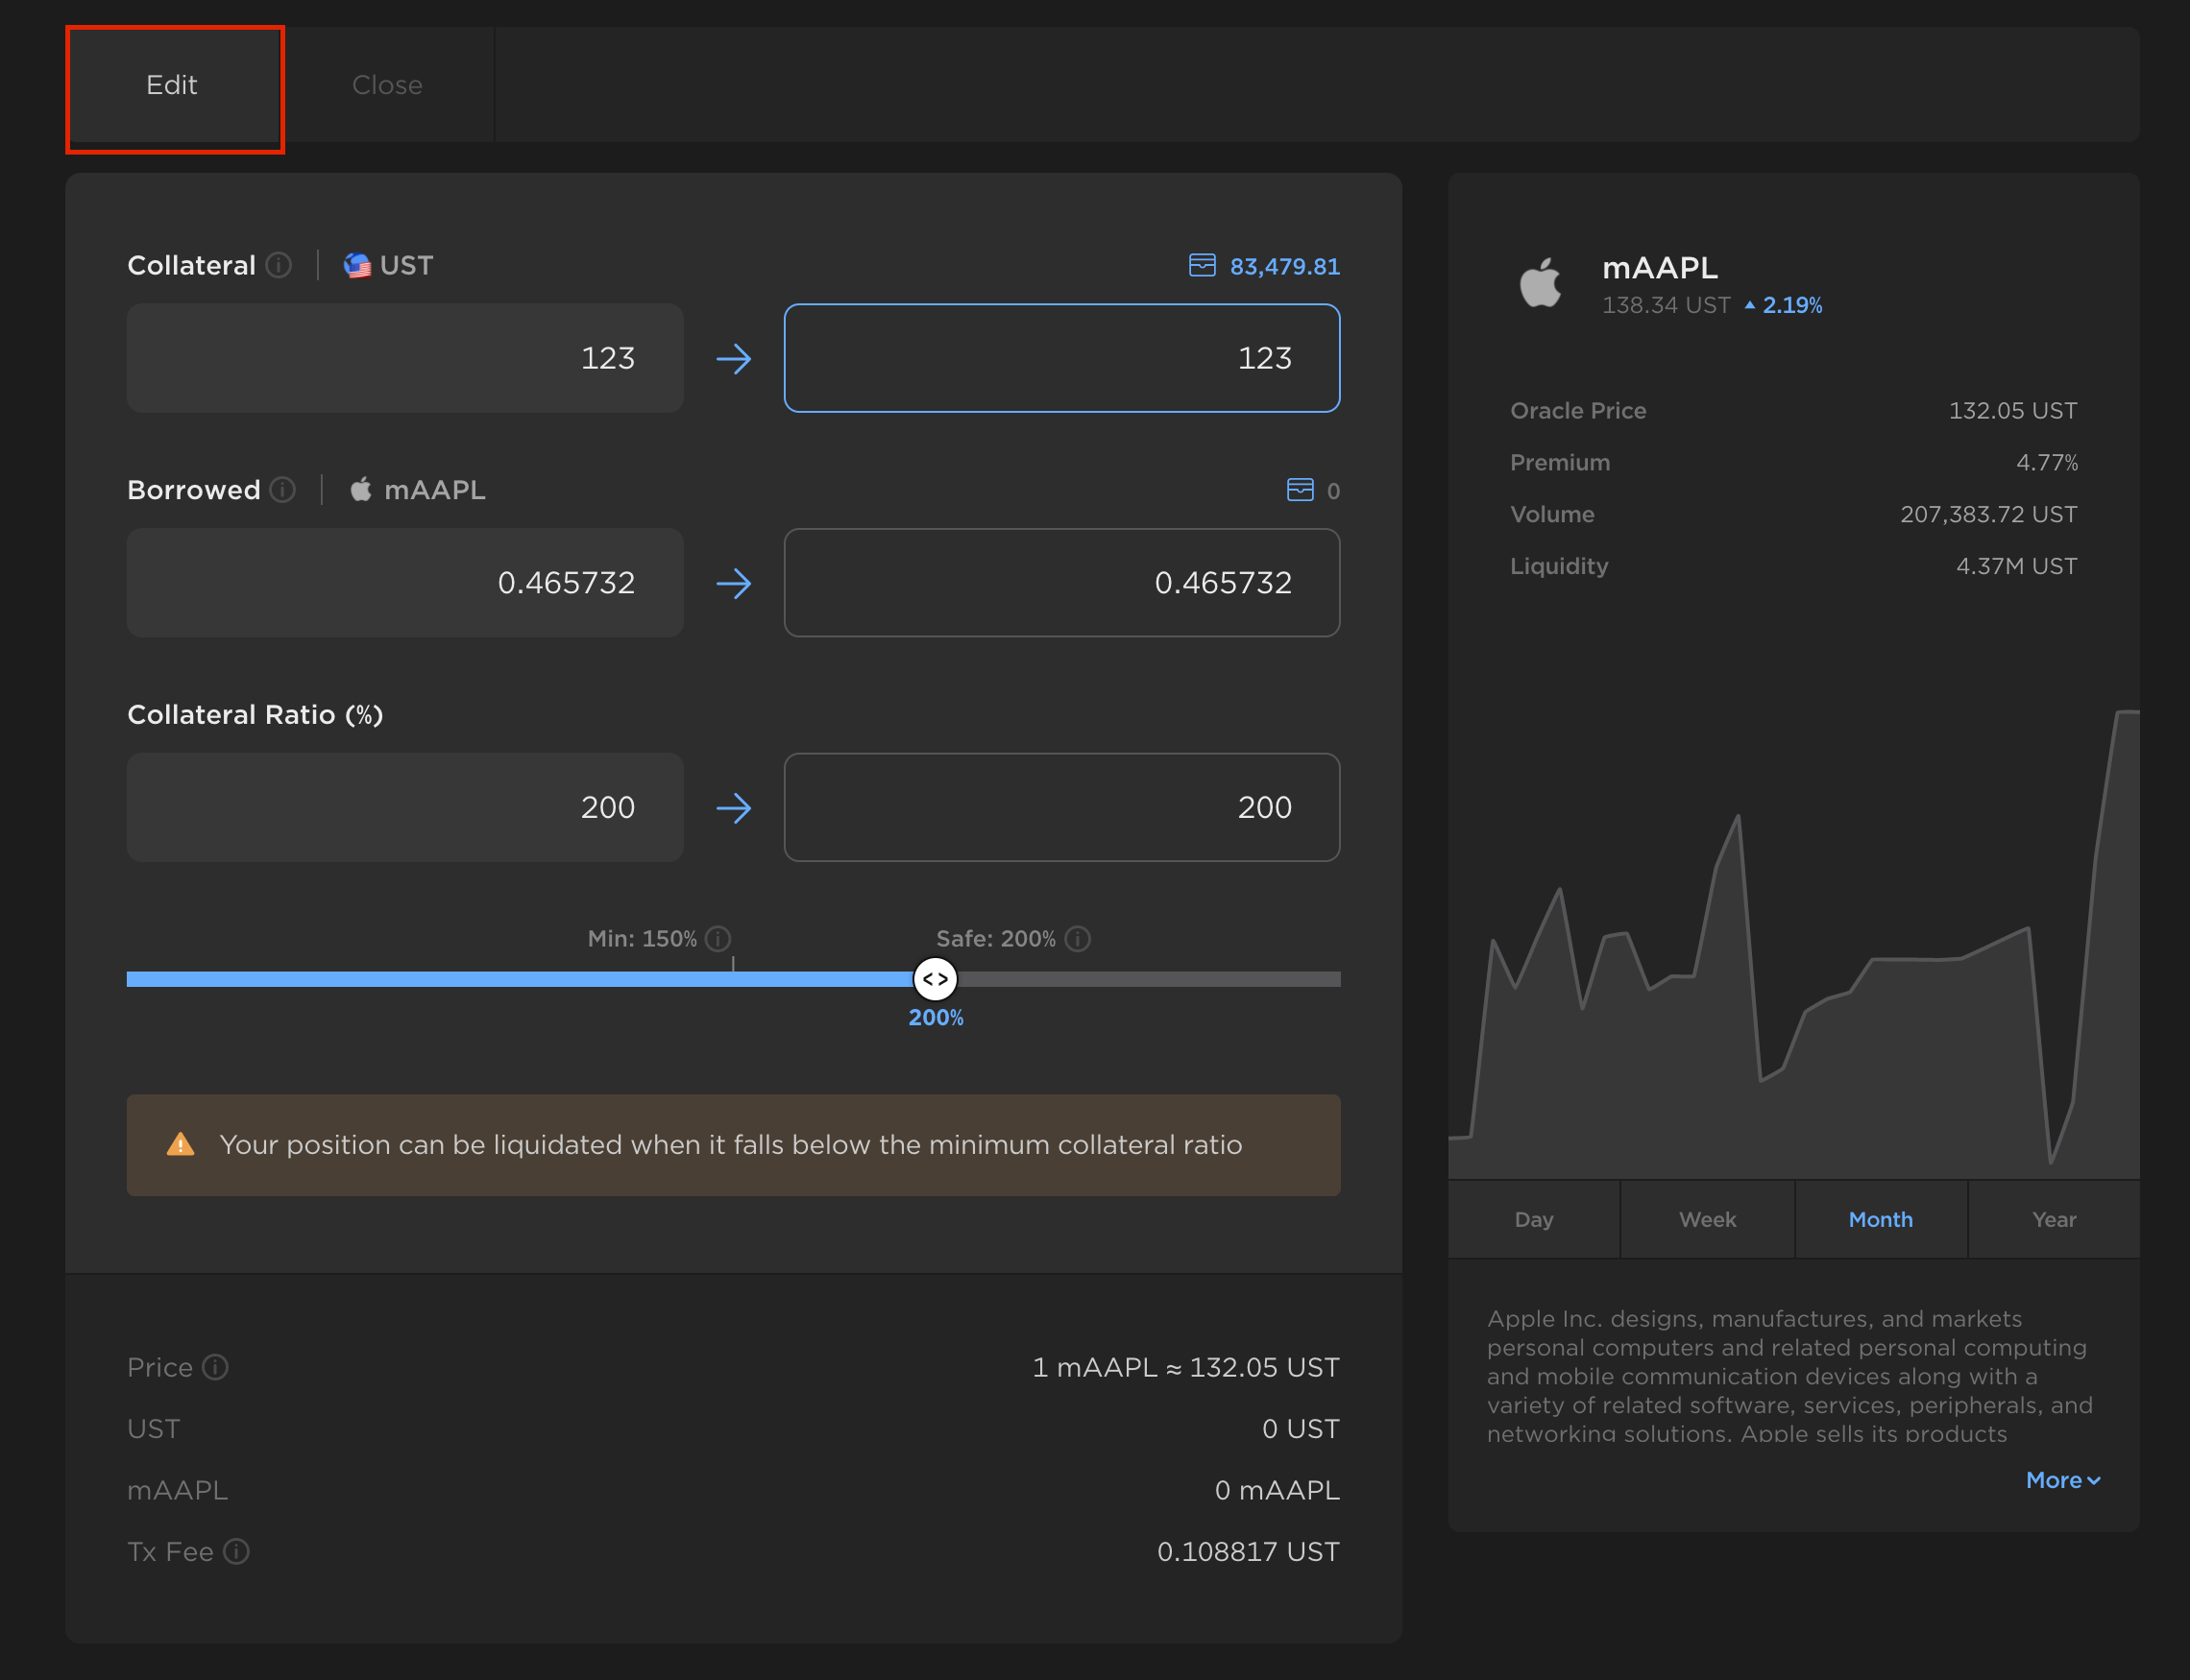Select the Month chart range

(1880, 1219)
